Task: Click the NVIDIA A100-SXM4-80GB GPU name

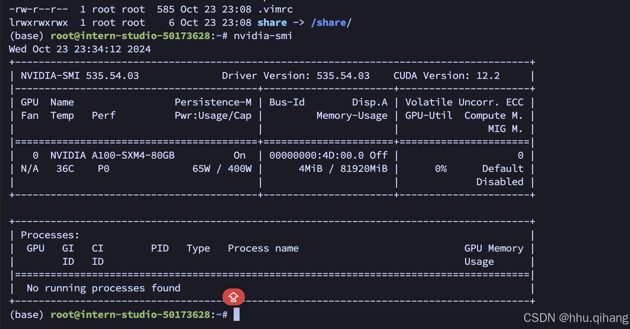Action: tap(112, 155)
